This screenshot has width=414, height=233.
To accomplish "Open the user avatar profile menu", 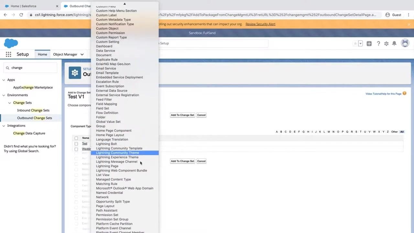I will pyautogui.click(x=405, y=43).
